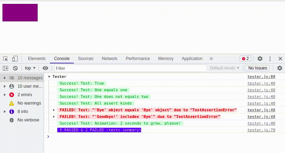Viewport: 285px width, 153px height.
Task: Open console settings gear beside No Issues
Action: tap(280, 68)
